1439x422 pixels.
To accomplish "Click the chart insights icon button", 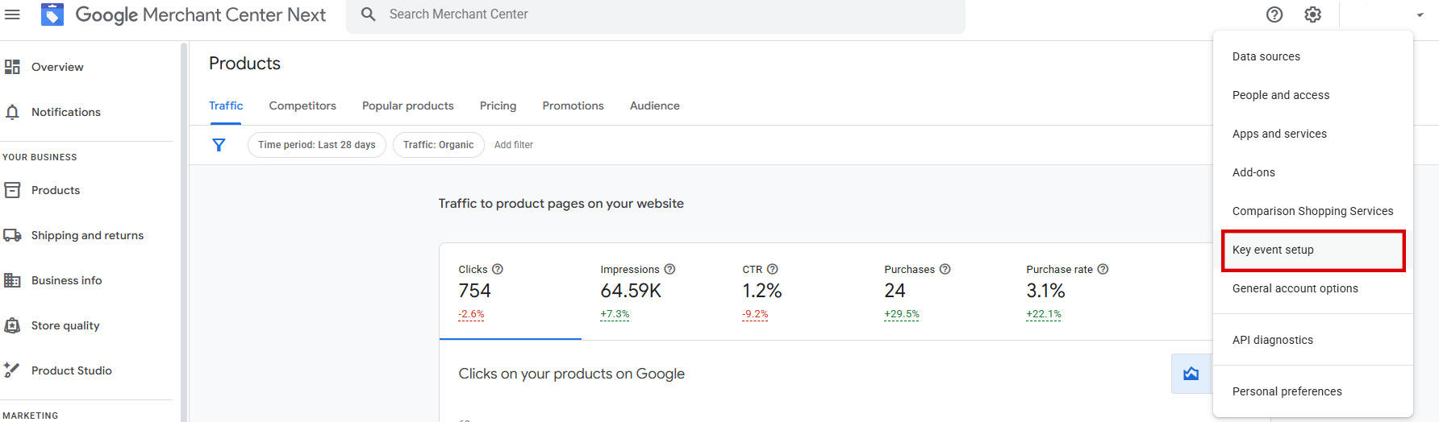I will 1191,374.
